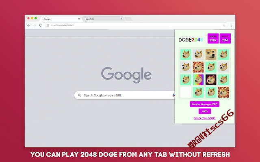Open Volume Manager PRO button
Screen dimensions: 260x162
pos(204,104)
